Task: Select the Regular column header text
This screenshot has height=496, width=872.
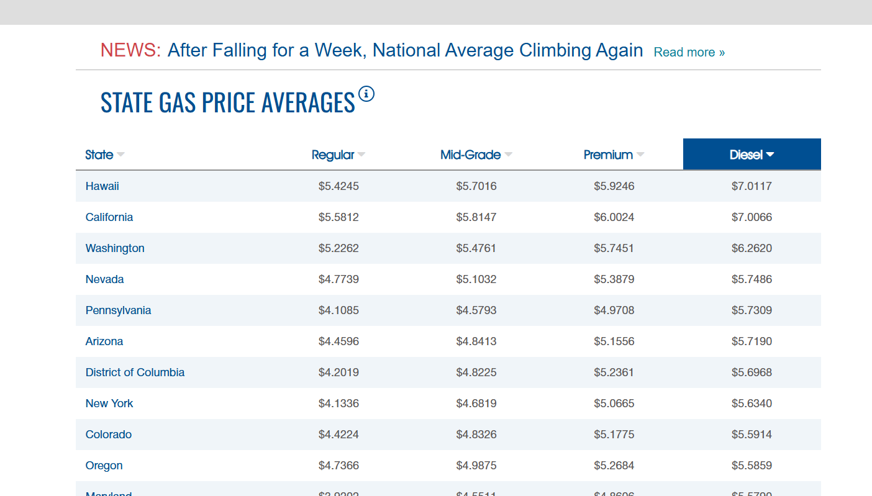Action: click(333, 155)
